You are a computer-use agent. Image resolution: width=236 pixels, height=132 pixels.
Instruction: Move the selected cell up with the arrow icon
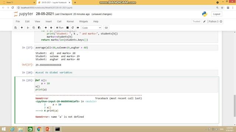(46, 28)
